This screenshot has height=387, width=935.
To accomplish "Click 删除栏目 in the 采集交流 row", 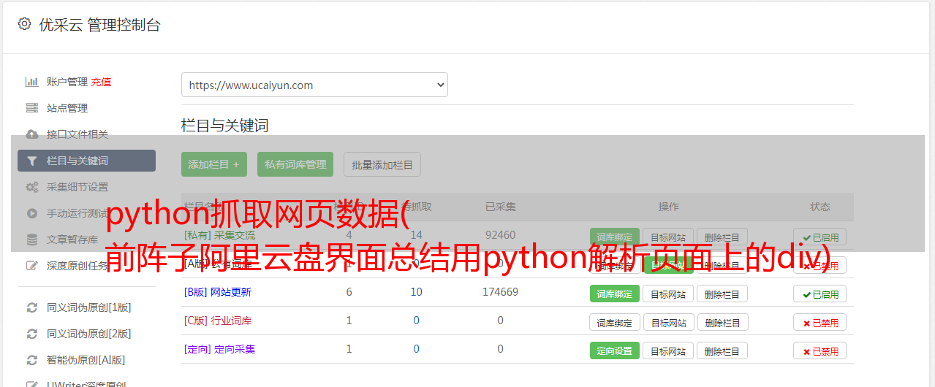I will click(722, 237).
